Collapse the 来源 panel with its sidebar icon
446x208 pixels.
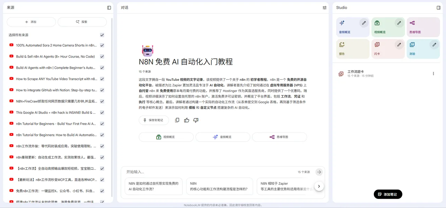[109, 8]
